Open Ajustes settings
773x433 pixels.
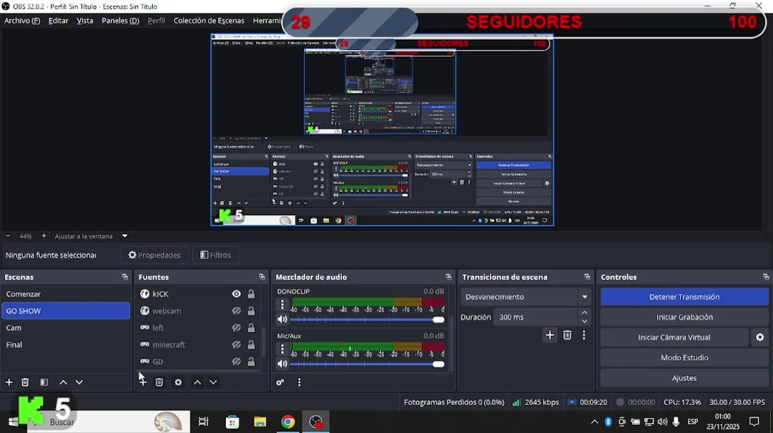684,378
